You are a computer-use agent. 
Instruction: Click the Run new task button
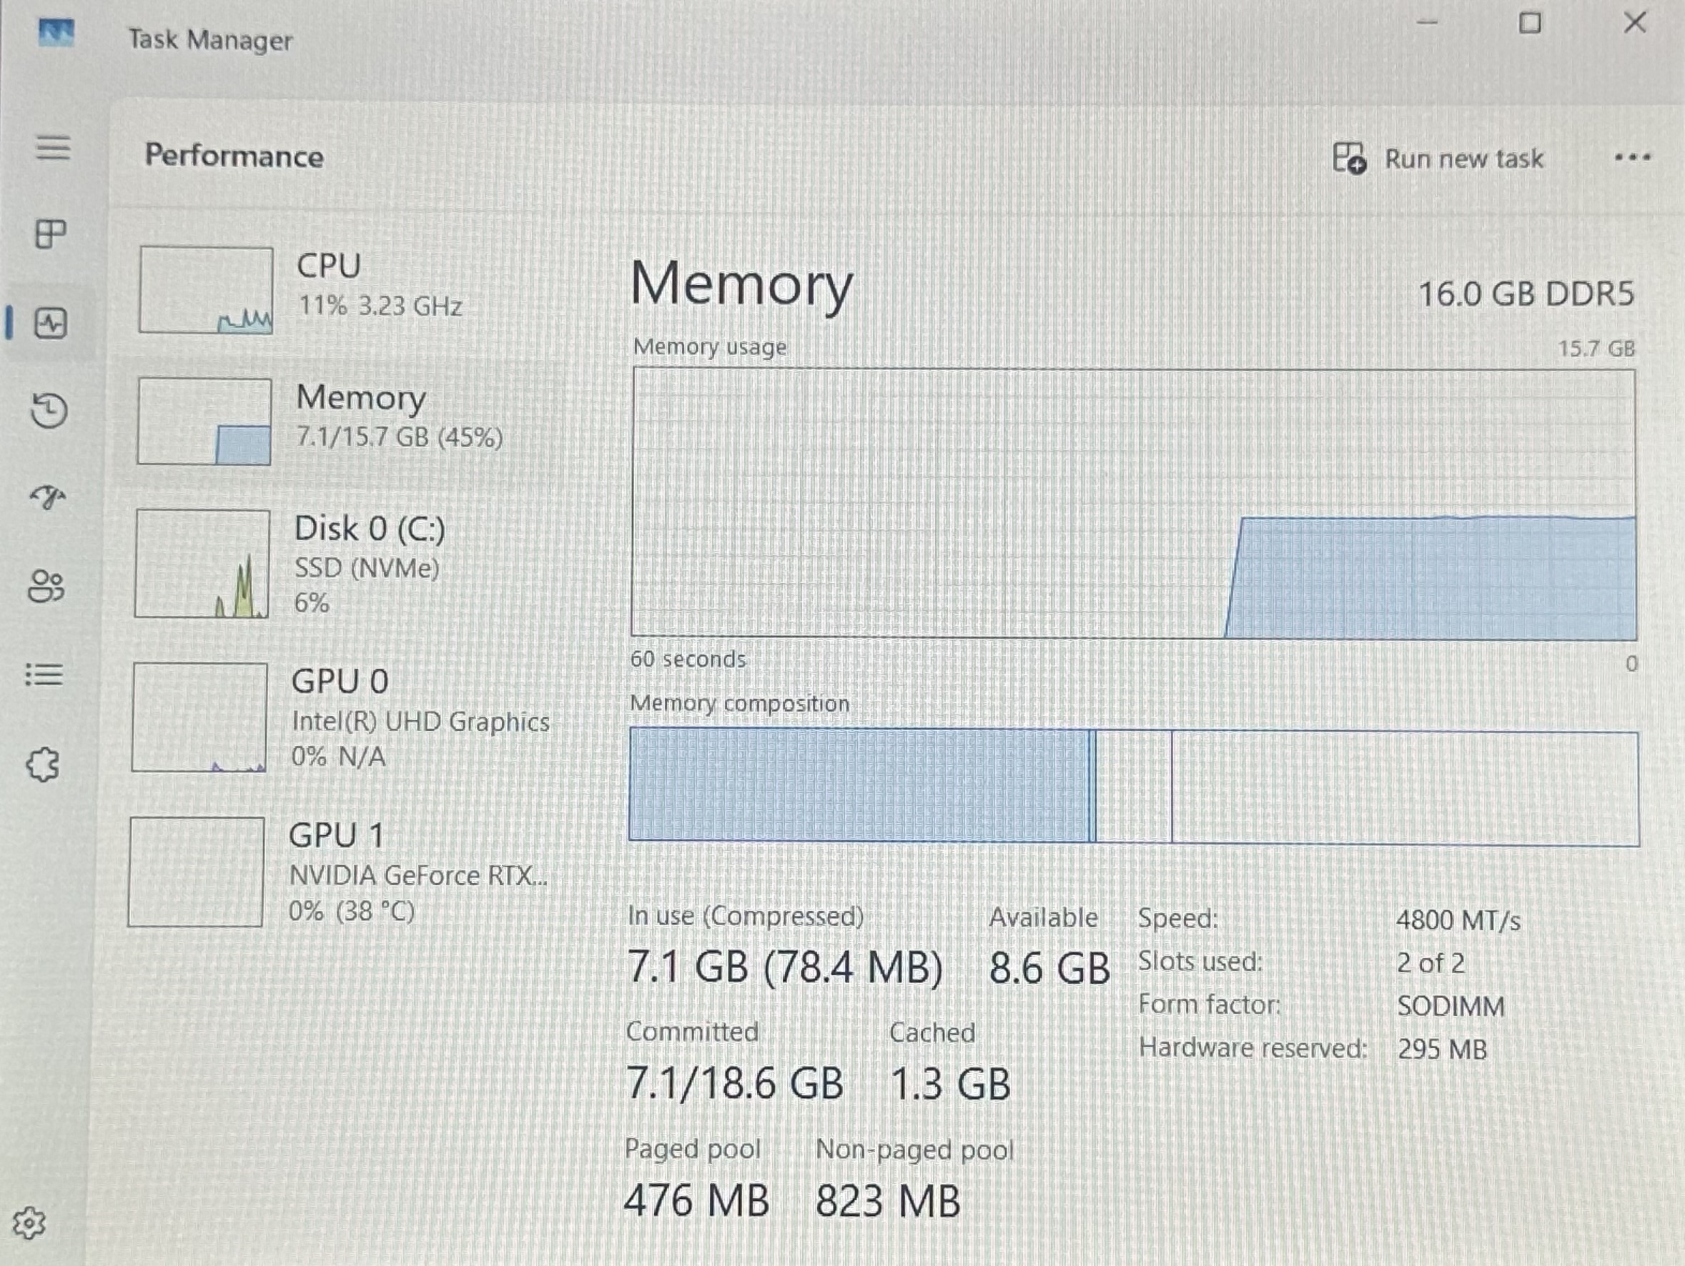click(1438, 159)
